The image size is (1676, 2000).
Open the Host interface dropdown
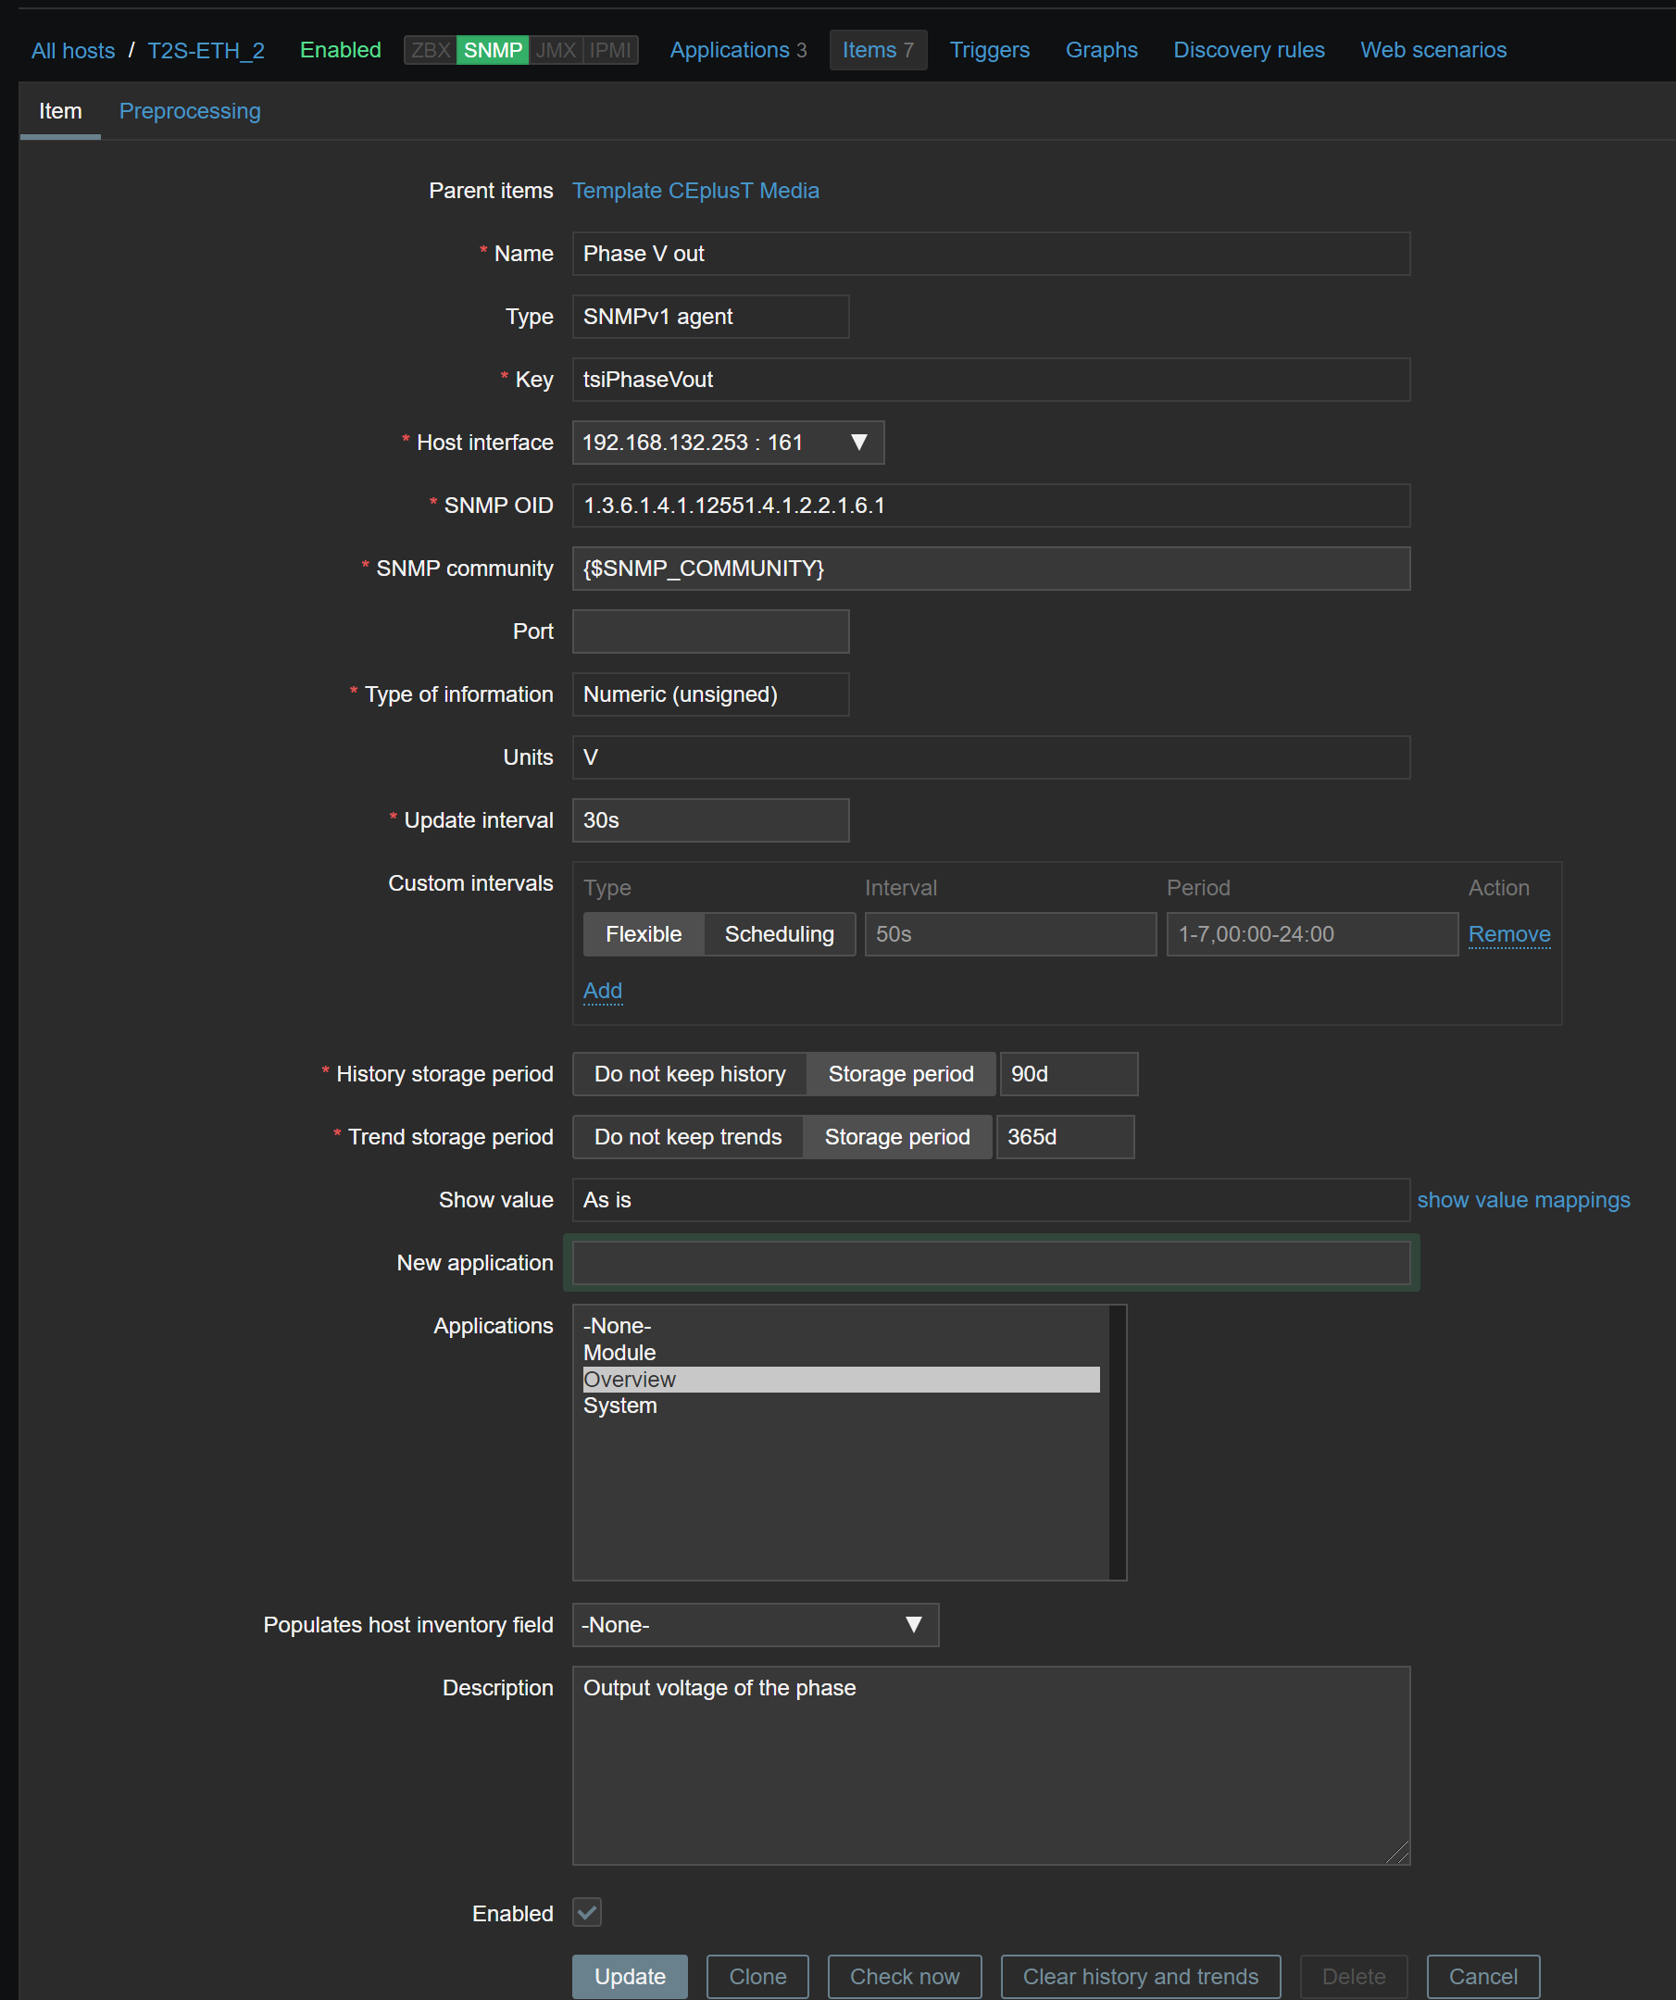tap(728, 443)
